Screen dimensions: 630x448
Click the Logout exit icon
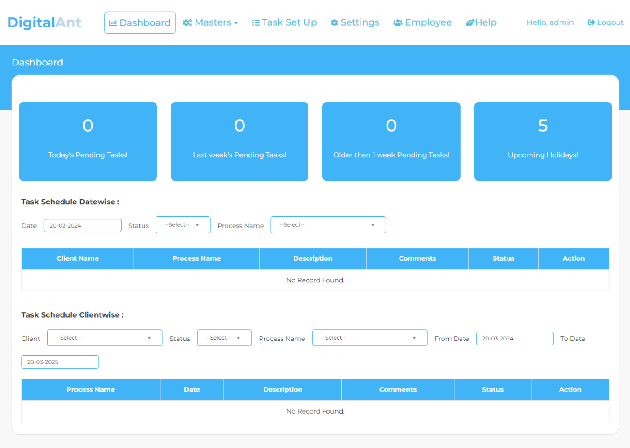(591, 22)
